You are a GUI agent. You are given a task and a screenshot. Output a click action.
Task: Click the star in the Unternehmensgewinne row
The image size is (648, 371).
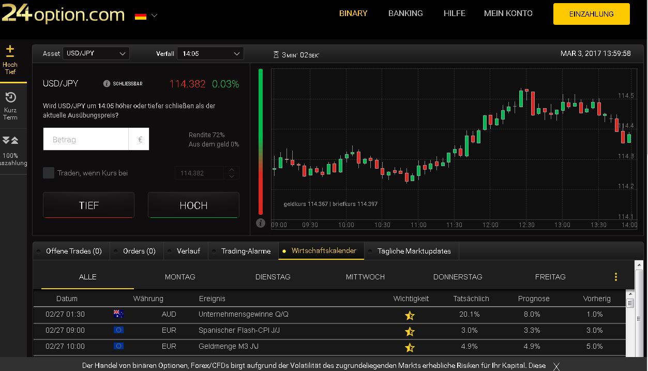coord(410,315)
